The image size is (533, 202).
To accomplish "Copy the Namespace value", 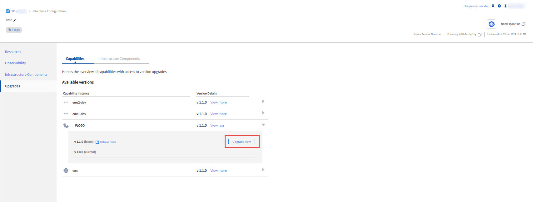I will 523,24.
